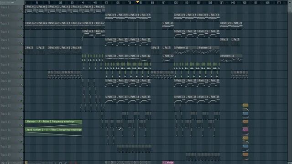Click the Track 14 label
Viewport: 292px width, 164px height.
click(x=5, y=113)
